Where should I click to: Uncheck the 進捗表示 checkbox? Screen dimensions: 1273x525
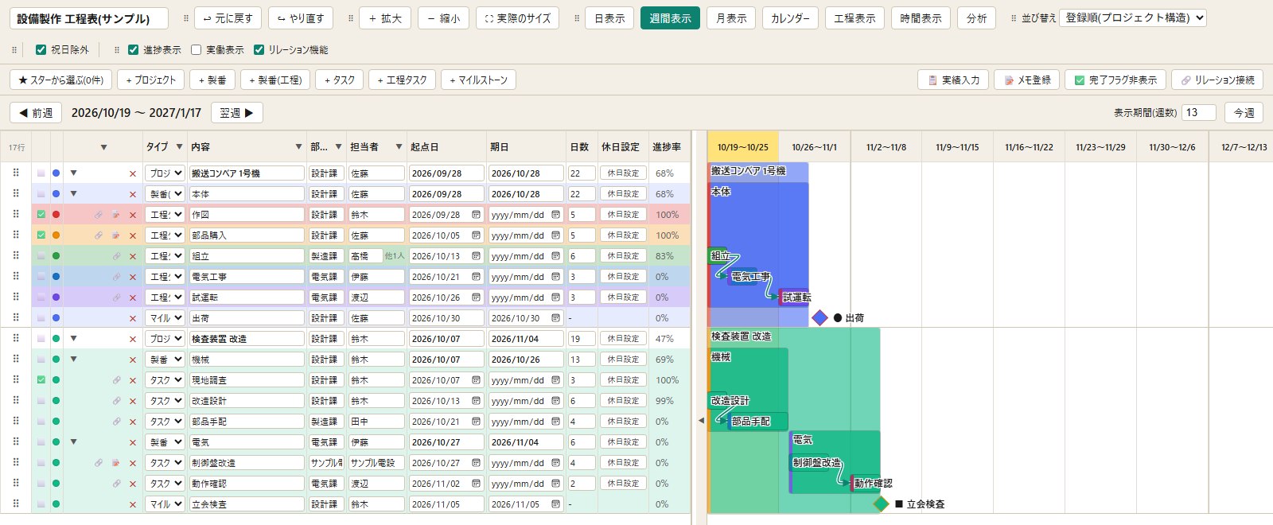tap(133, 49)
